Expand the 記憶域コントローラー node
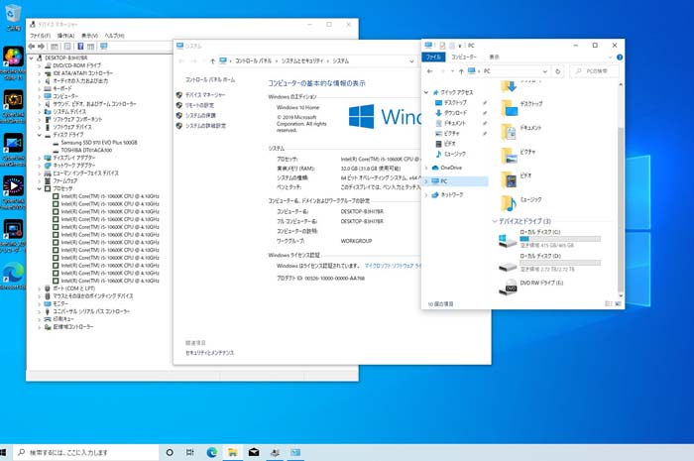The width and height of the screenshot is (694, 461). click(x=40, y=327)
